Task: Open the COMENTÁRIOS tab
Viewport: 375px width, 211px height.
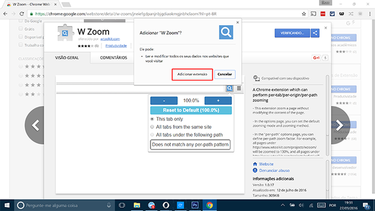Action: (x=114, y=58)
